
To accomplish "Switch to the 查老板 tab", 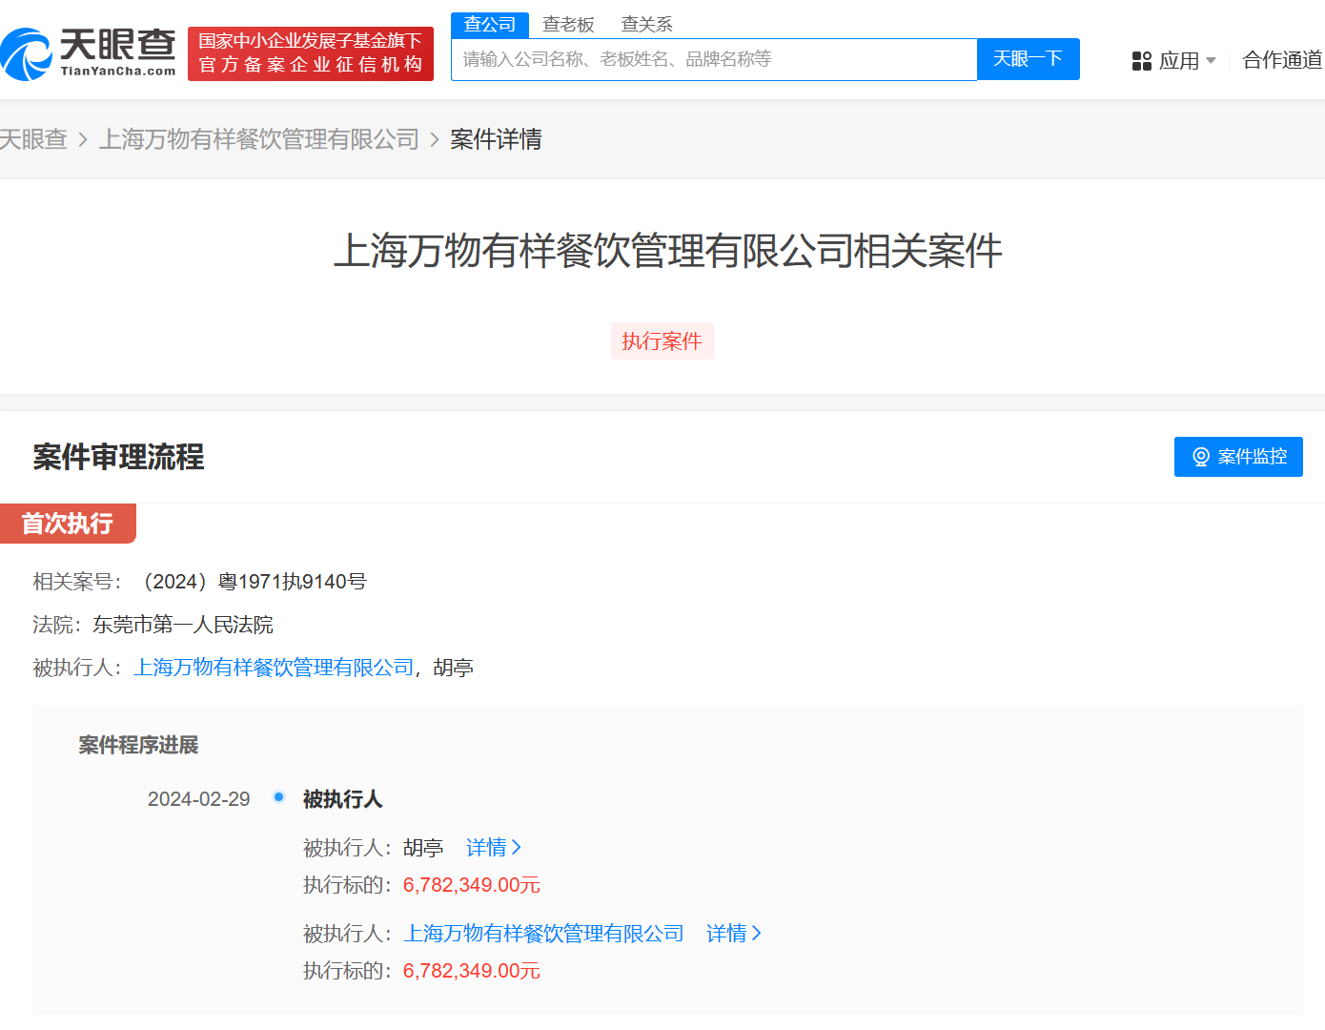I will (568, 24).
